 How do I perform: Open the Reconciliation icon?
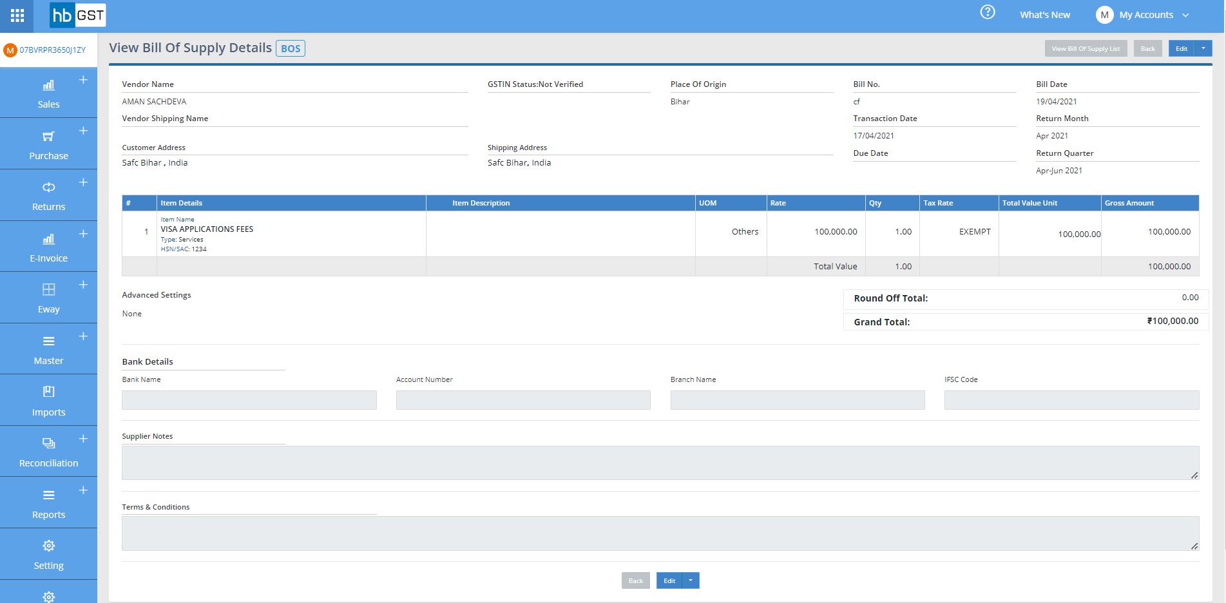tap(48, 443)
